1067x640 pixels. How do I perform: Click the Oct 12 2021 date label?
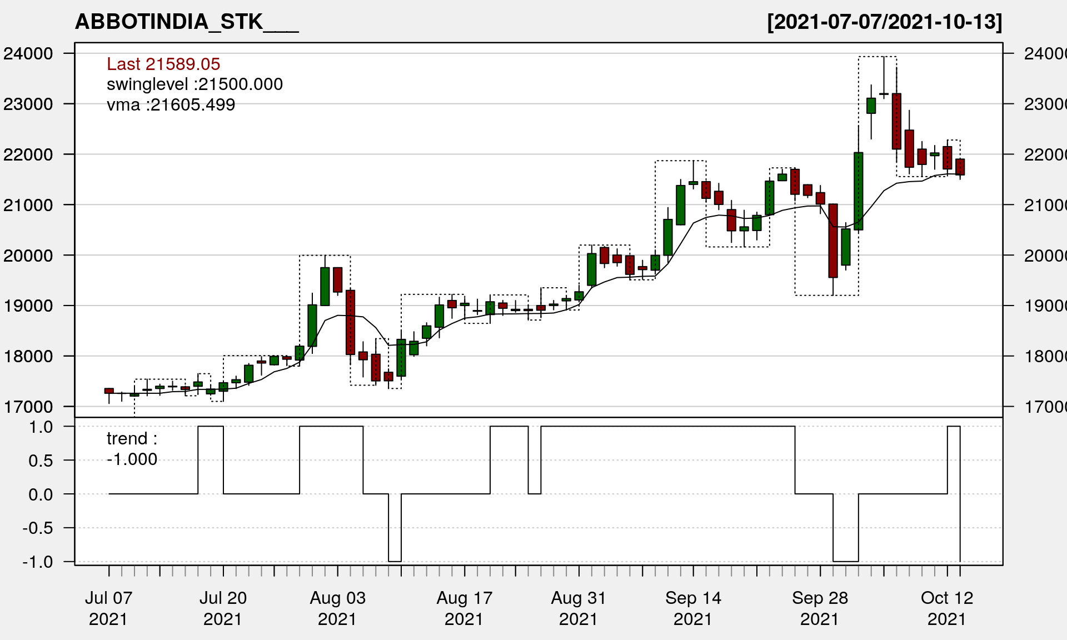coord(947,608)
